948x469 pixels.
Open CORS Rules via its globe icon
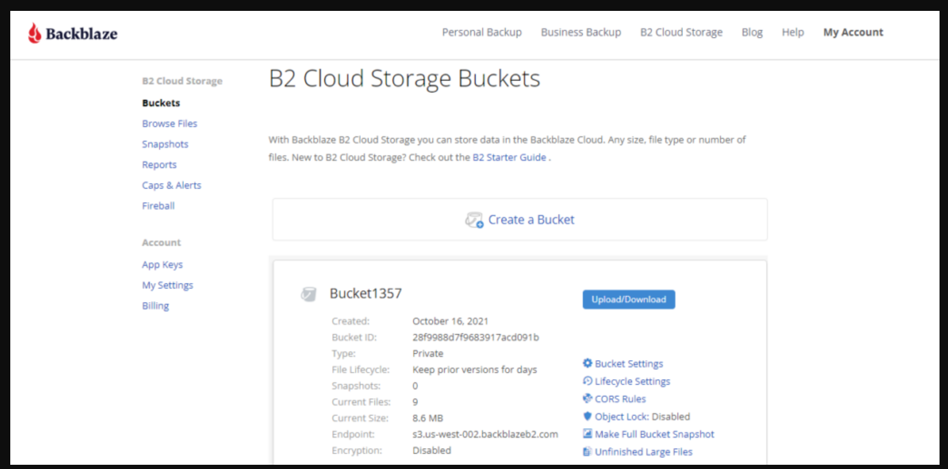587,398
